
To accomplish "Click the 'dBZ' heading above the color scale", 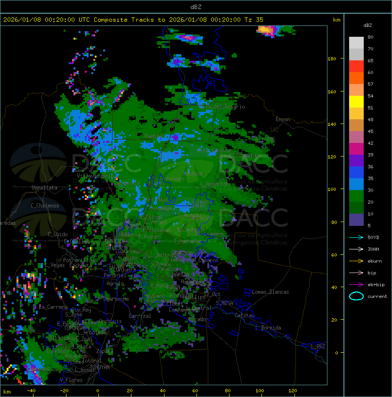I will click(367, 25).
